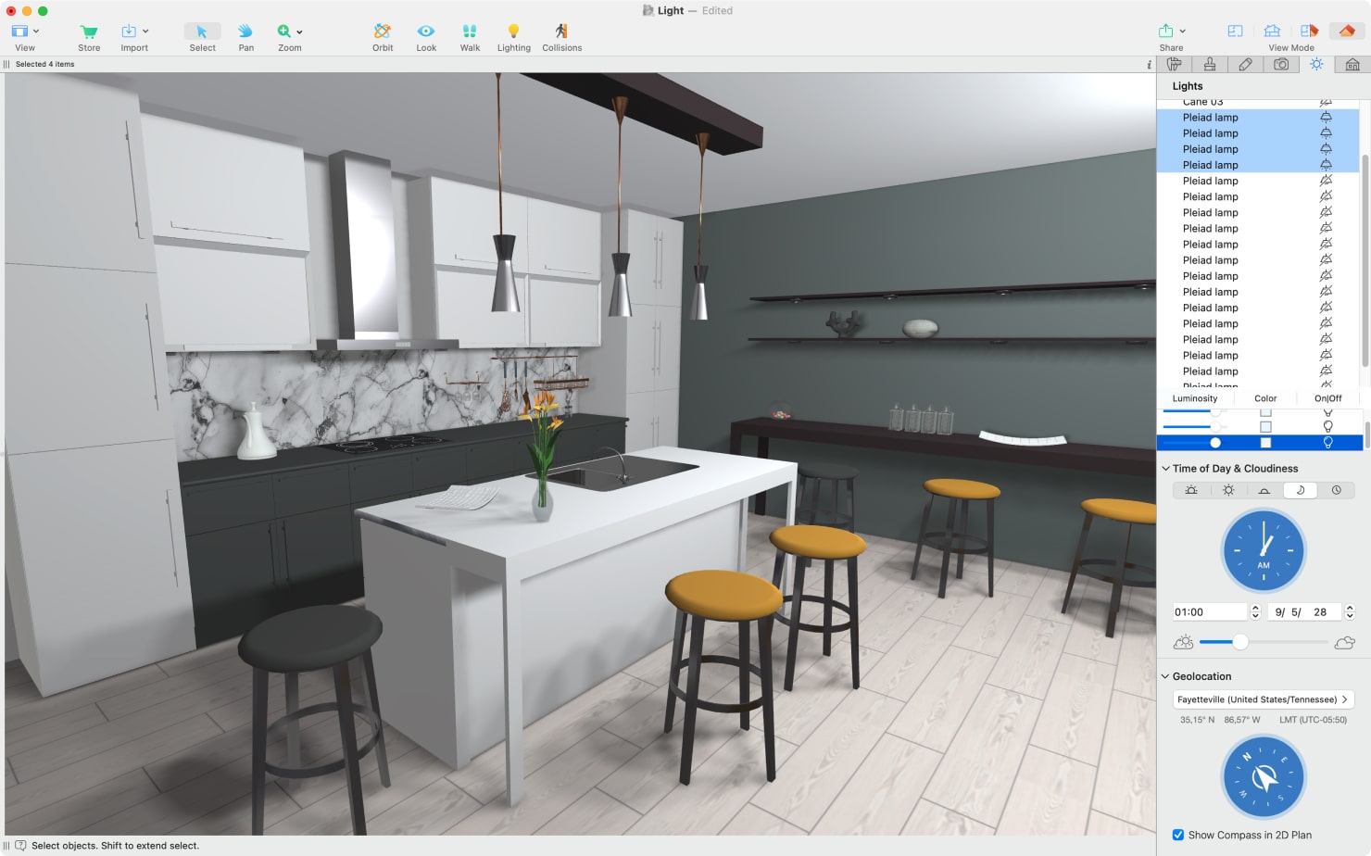Click the compass dial under Geolocation
The width and height of the screenshot is (1371, 856).
pos(1264,777)
